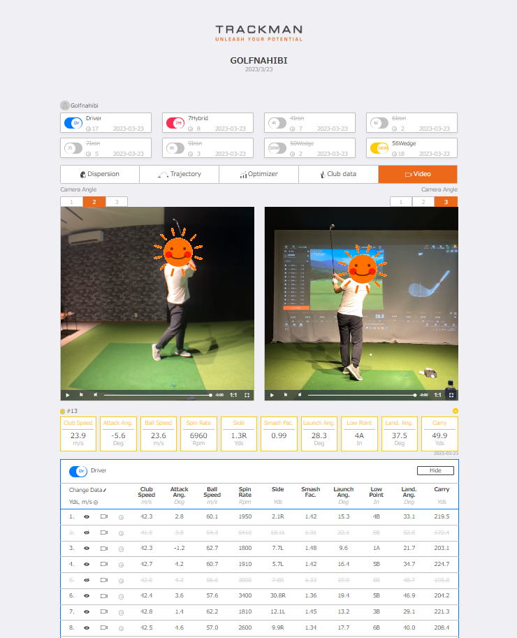Select camera angle 3 for right video
The width and height of the screenshot is (517, 638).
pos(446,202)
